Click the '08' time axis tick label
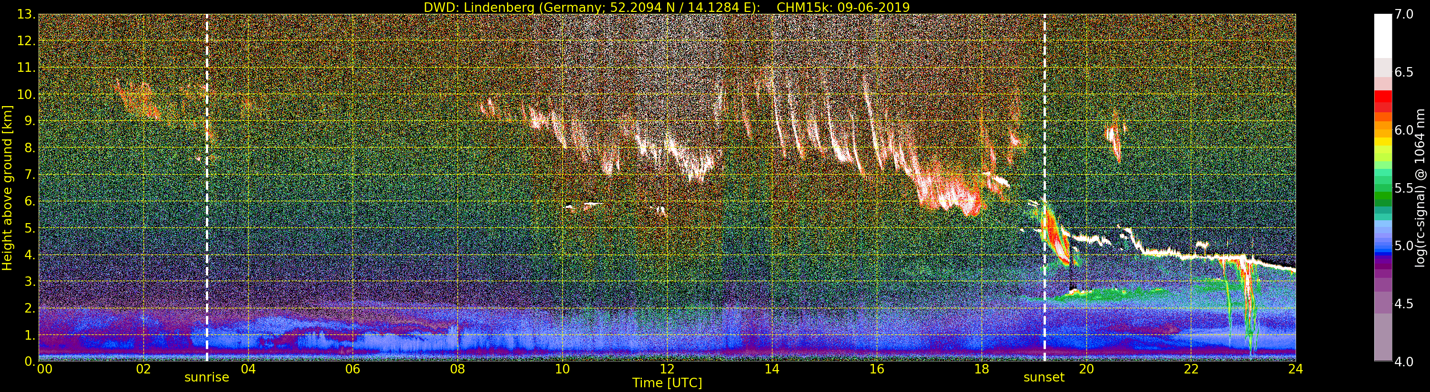This screenshot has width=1430, height=392. pos(457,369)
